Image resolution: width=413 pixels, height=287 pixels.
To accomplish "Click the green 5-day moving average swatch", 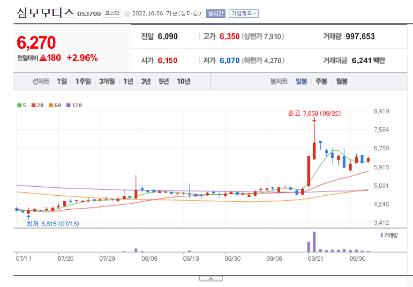I will [19, 105].
